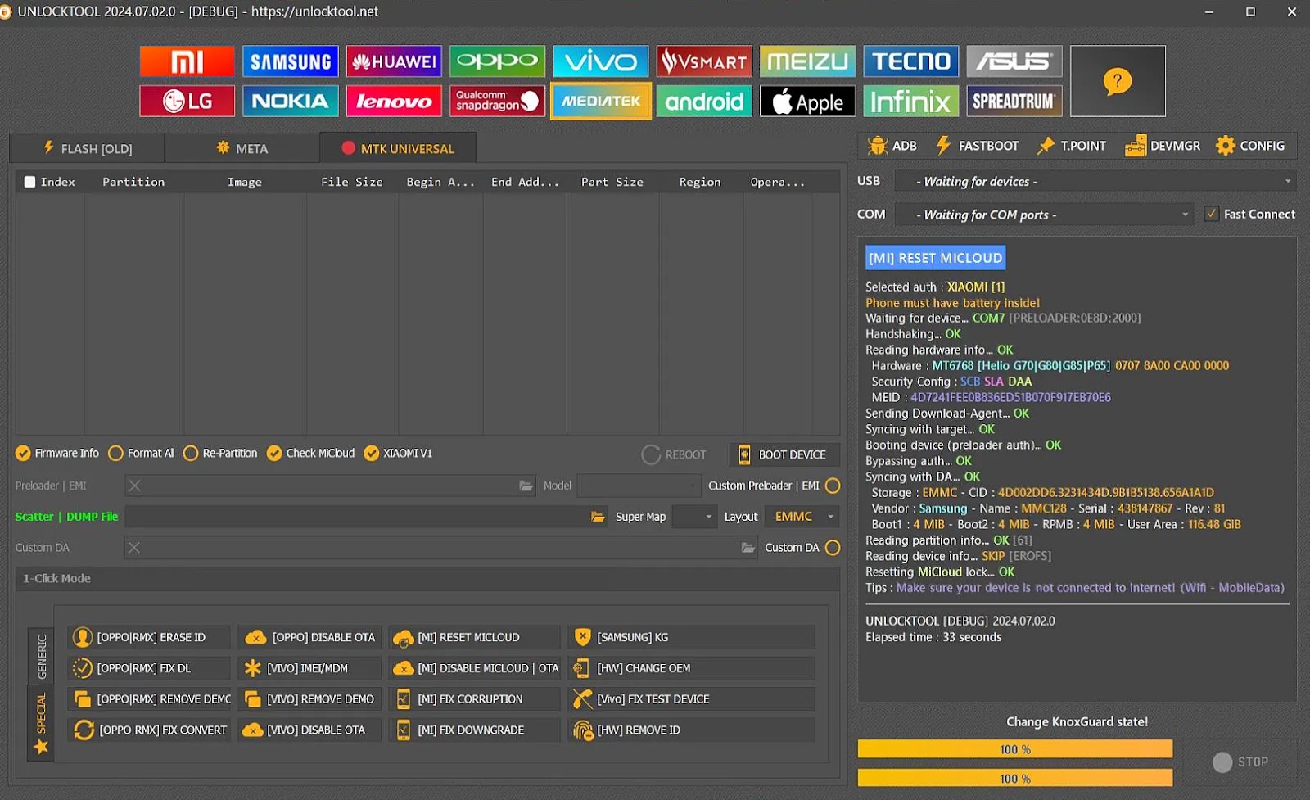Open the ASUS brand section

pyautogui.click(x=1014, y=61)
